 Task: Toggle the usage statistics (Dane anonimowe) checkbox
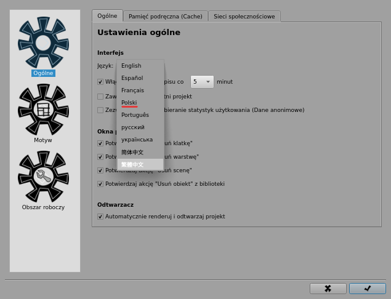100,110
